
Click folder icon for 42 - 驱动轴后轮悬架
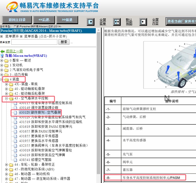coord(11,94)
